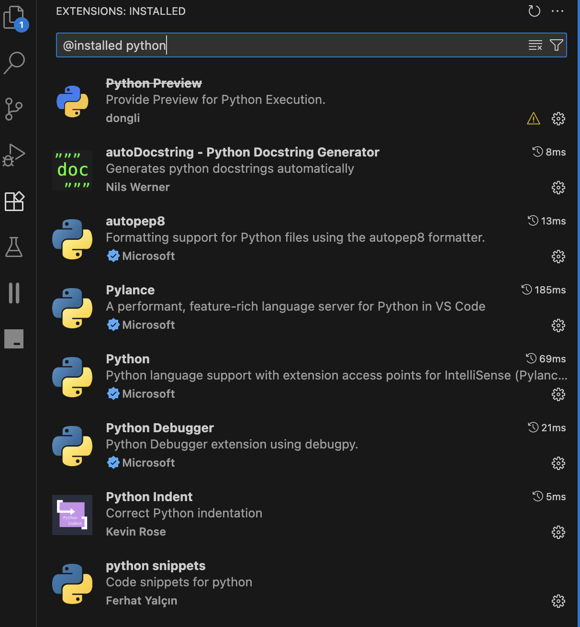This screenshot has height=627, width=580.
Task: Click 'Generates python docstrings automatically' description
Action: (230, 168)
